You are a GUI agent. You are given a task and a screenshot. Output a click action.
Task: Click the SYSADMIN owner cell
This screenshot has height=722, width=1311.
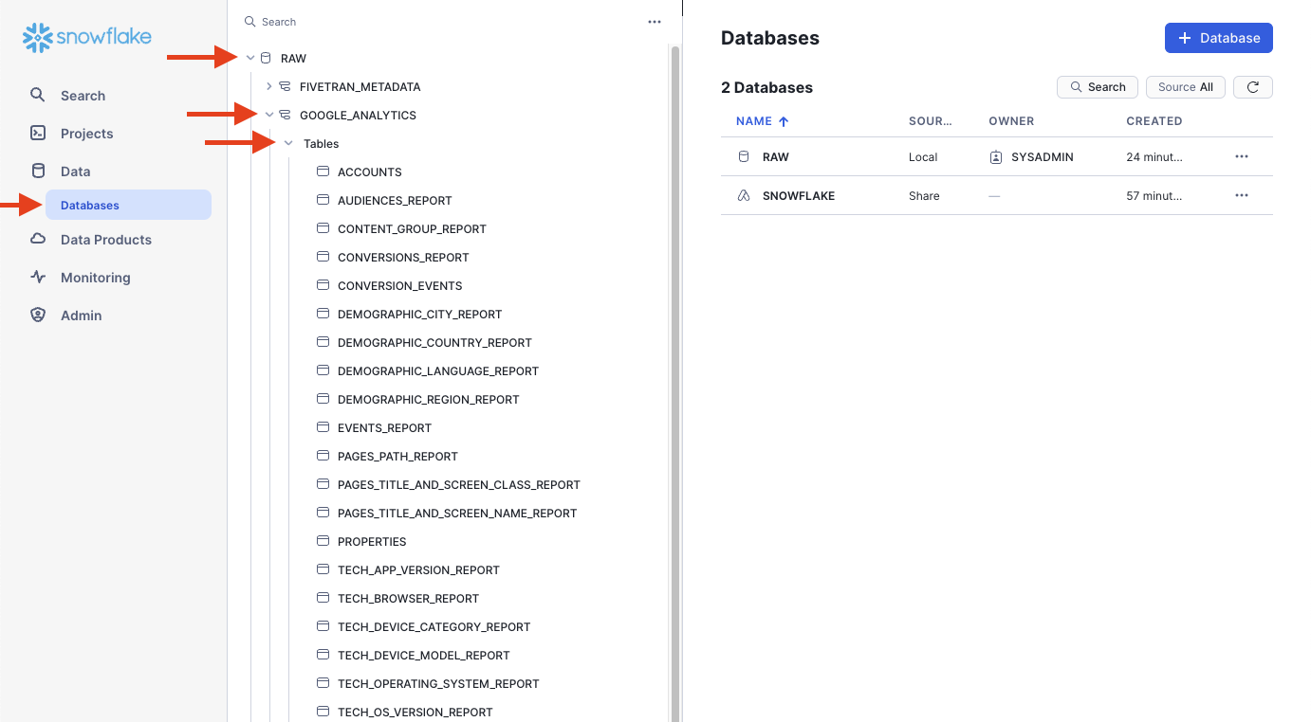tap(1032, 157)
